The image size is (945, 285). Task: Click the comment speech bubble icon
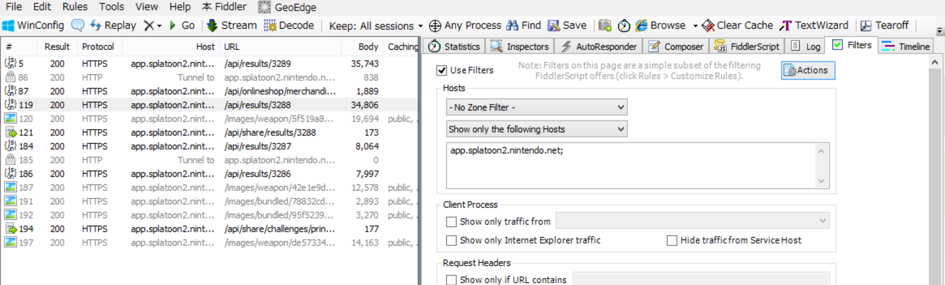coord(78,26)
